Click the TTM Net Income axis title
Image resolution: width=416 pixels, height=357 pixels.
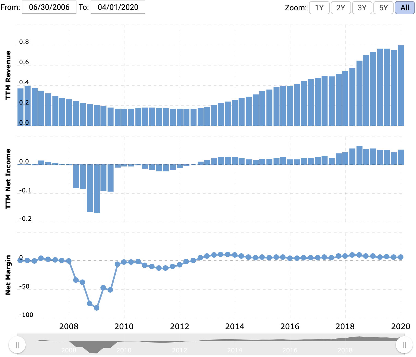pos(8,179)
